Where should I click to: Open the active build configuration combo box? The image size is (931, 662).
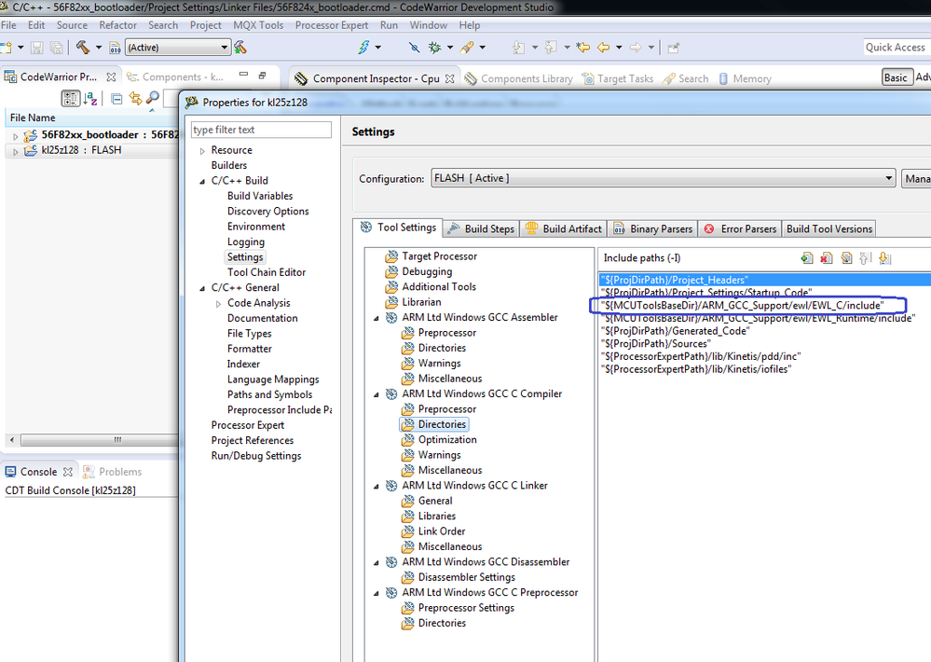(x=177, y=48)
